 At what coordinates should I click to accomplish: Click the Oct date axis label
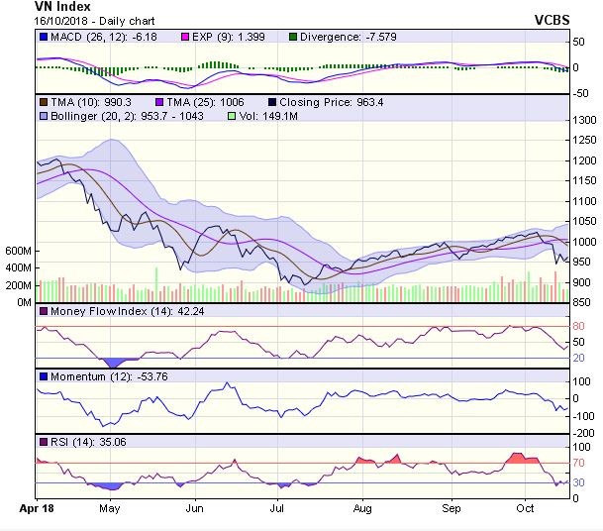525,508
